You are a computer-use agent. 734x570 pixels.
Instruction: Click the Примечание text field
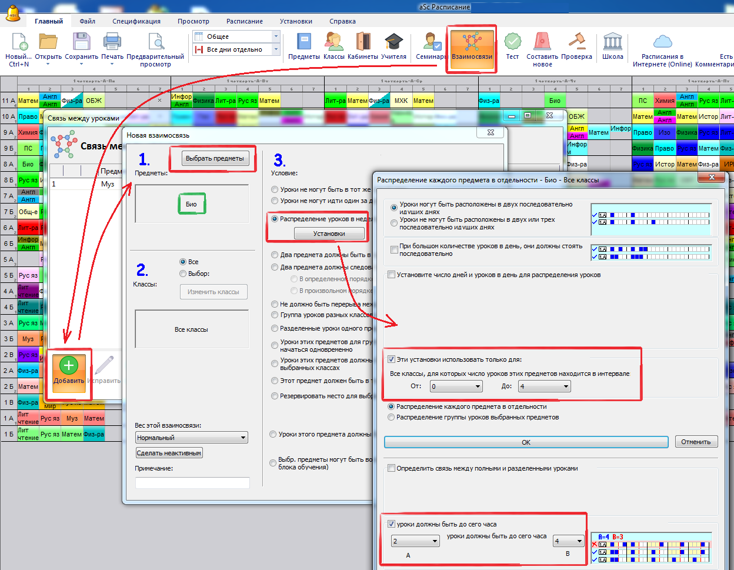point(192,482)
